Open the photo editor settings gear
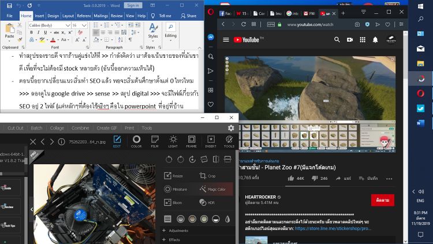The width and height of the screenshot is (433, 244). pyautogui.click(x=231, y=128)
